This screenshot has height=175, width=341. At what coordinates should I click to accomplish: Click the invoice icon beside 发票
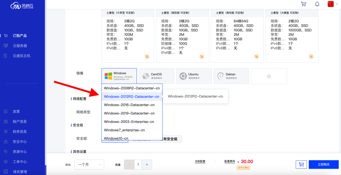pos(6,111)
